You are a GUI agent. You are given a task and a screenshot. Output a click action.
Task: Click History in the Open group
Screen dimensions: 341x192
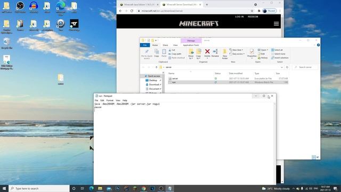click(x=263, y=58)
